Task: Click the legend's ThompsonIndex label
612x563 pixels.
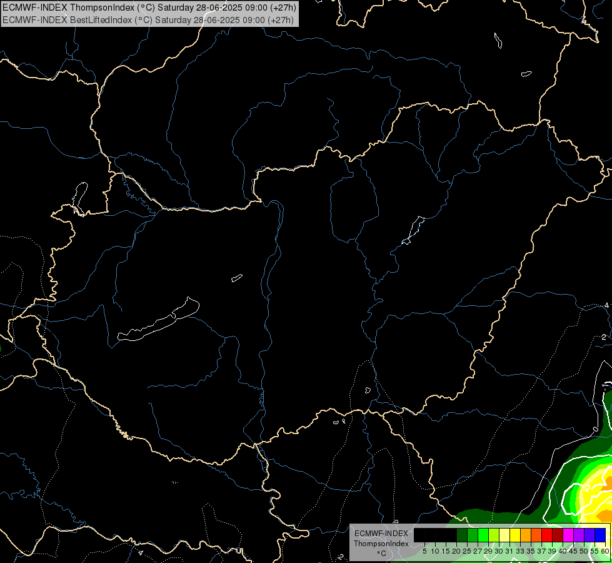Action: pos(381,544)
